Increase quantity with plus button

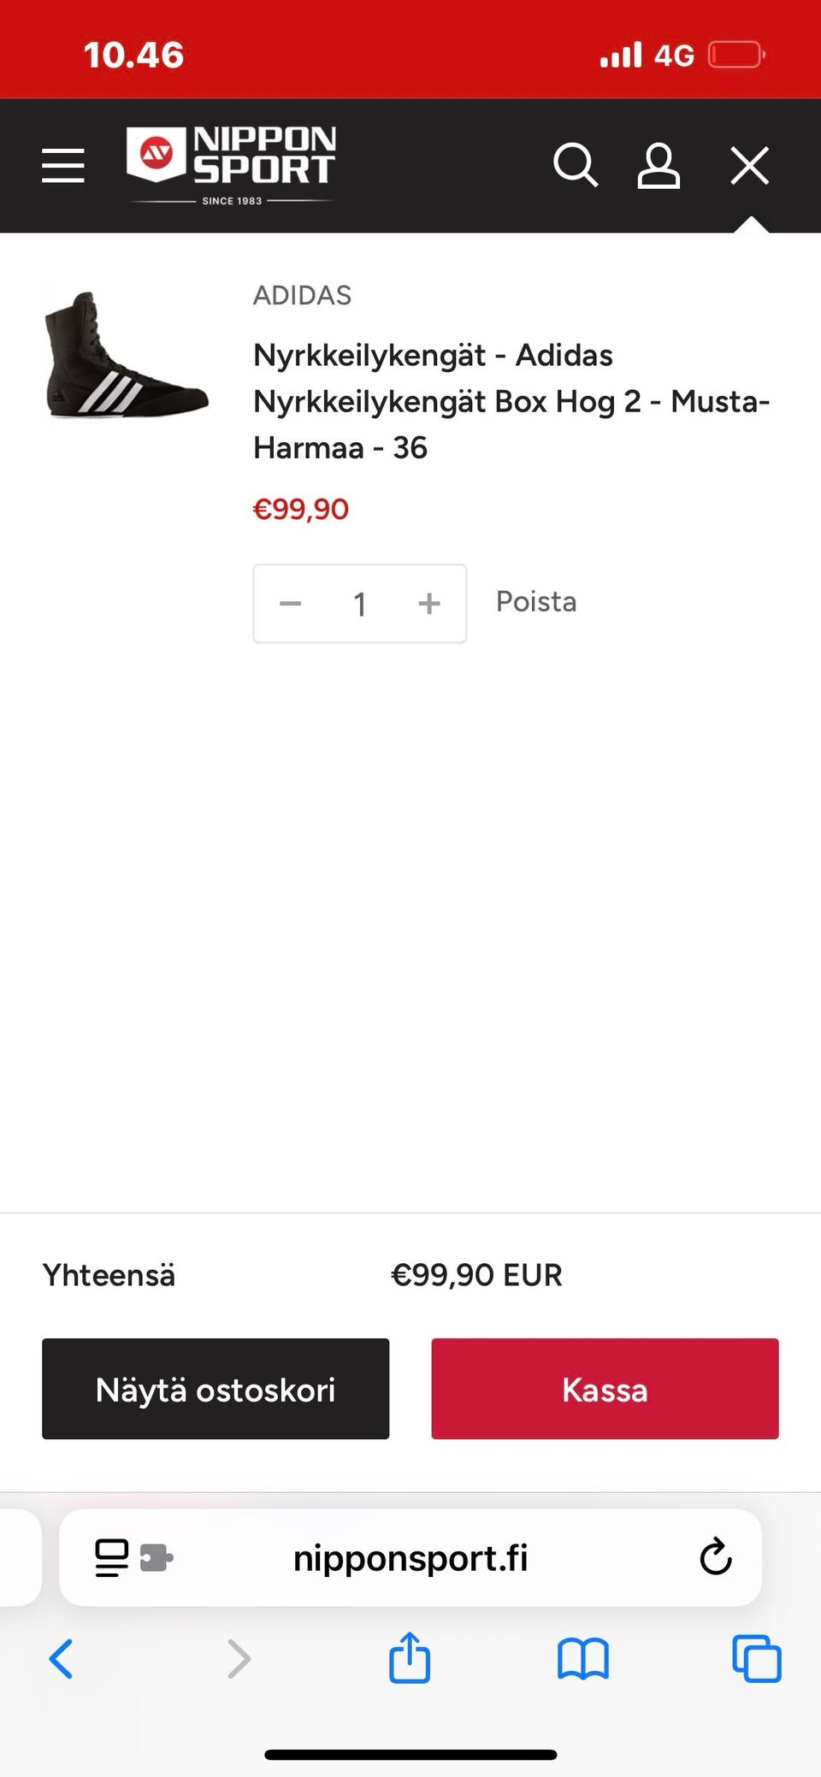[429, 604]
